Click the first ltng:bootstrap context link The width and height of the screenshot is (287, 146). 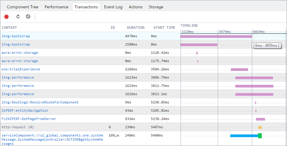16,36
